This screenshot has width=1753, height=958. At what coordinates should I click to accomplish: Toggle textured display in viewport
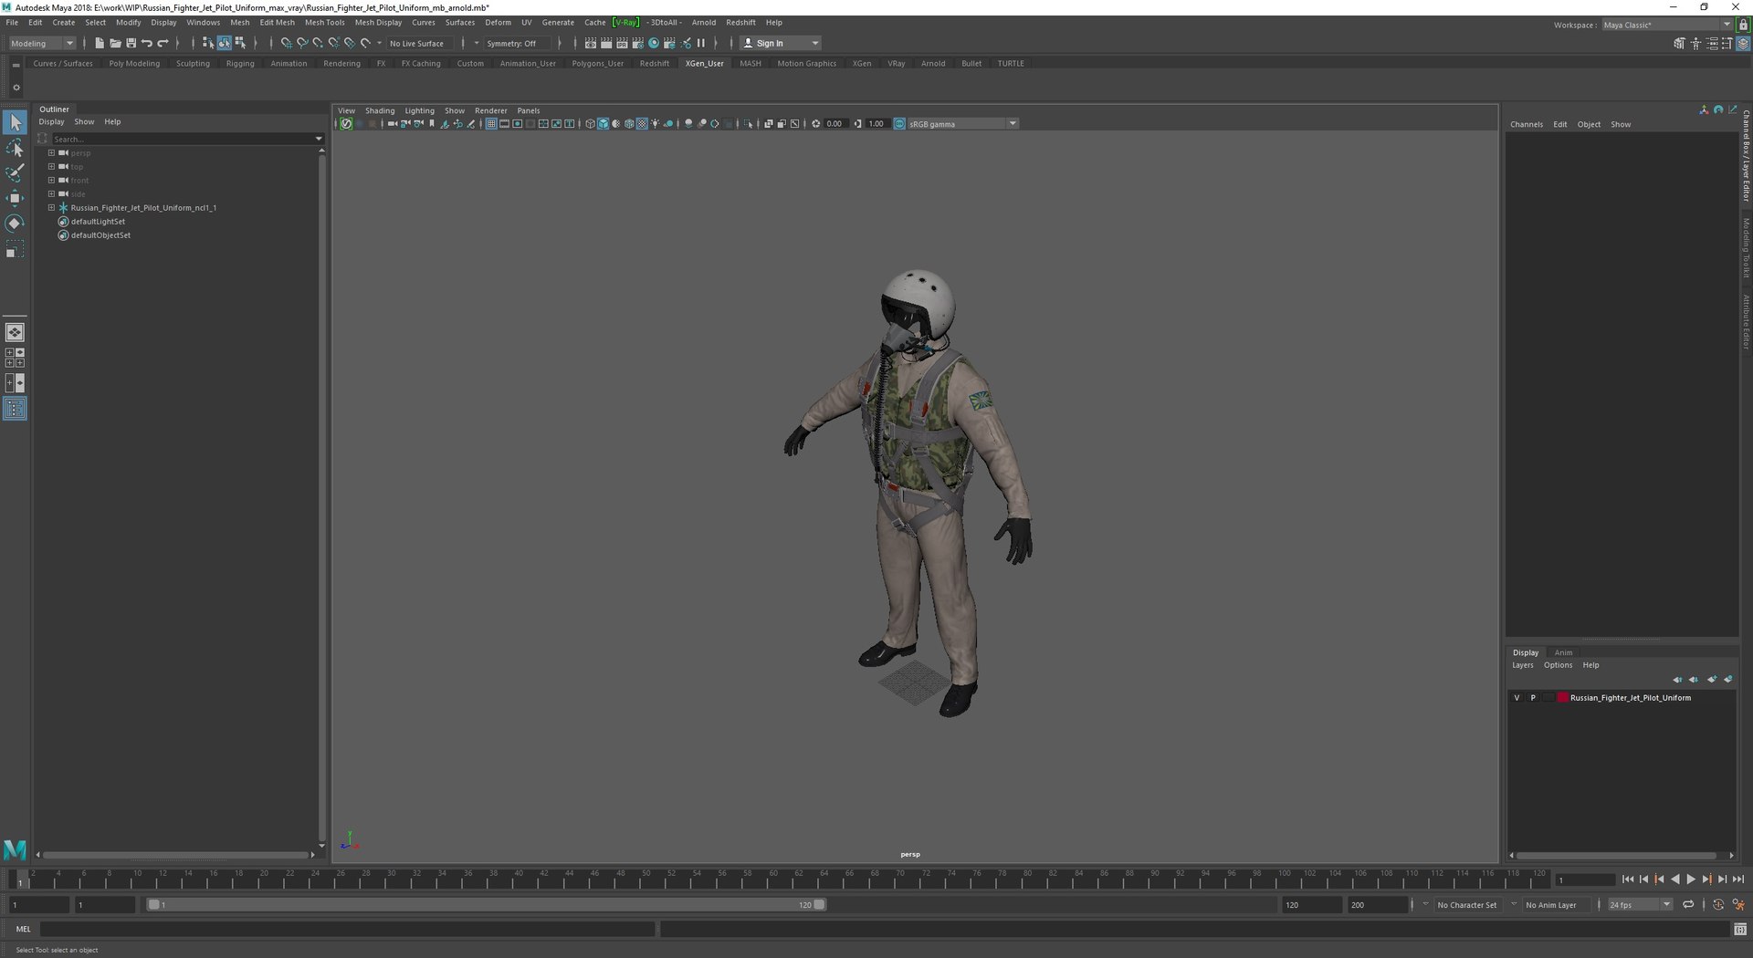[642, 124]
